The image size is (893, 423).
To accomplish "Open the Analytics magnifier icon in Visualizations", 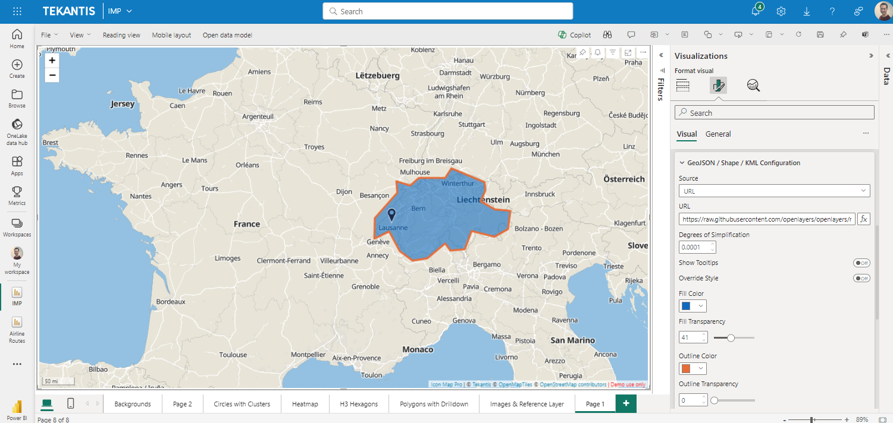I will click(x=753, y=86).
